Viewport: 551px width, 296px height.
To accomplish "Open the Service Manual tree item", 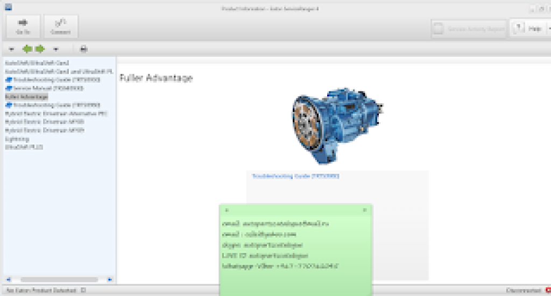I will [x=48, y=88].
